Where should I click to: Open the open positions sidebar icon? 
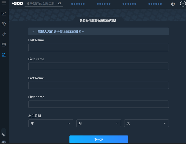point(4,24)
